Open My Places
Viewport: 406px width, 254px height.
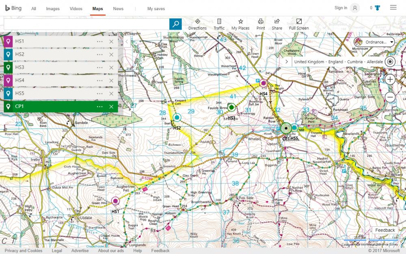pyautogui.click(x=240, y=24)
